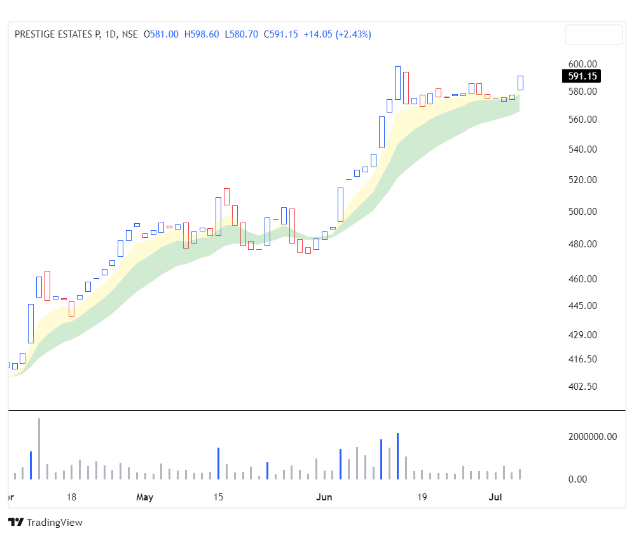Image resolution: width=634 pixels, height=536 pixels.
Task: Click the 460.00 price axis label
Action: pyautogui.click(x=582, y=279)
